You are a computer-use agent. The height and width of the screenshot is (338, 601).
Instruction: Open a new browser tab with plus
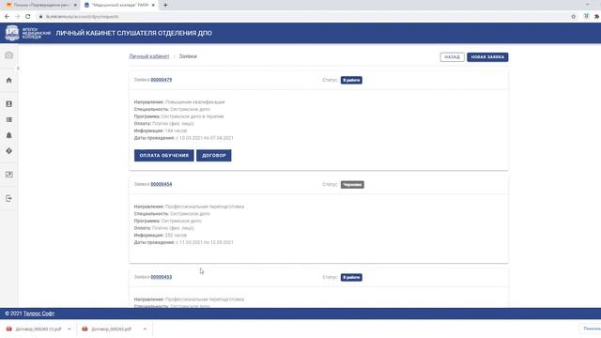point(165,5)
